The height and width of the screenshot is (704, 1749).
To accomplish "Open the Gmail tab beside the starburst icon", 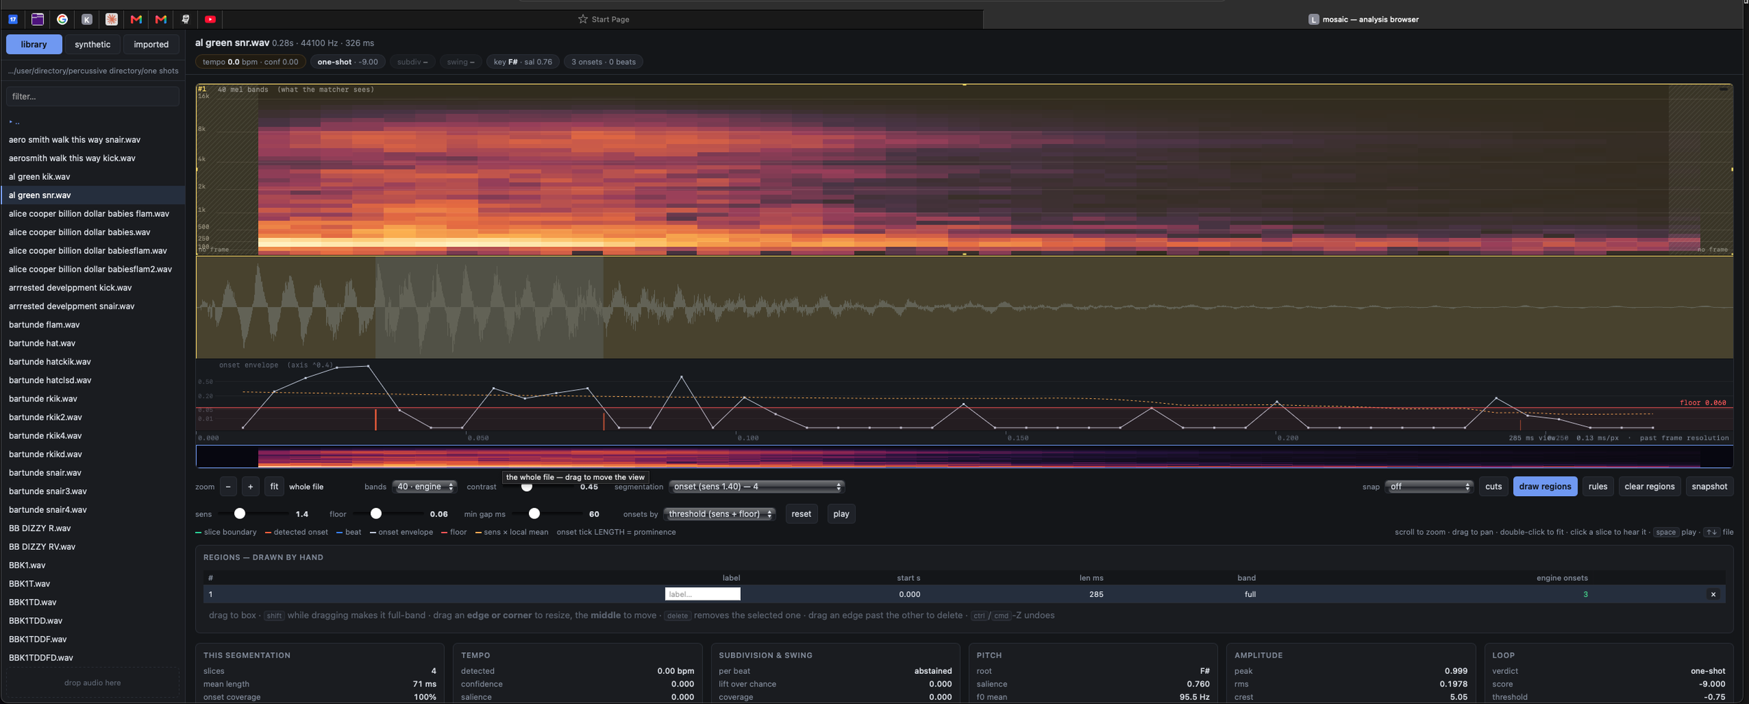I will (x=136, y=20).
